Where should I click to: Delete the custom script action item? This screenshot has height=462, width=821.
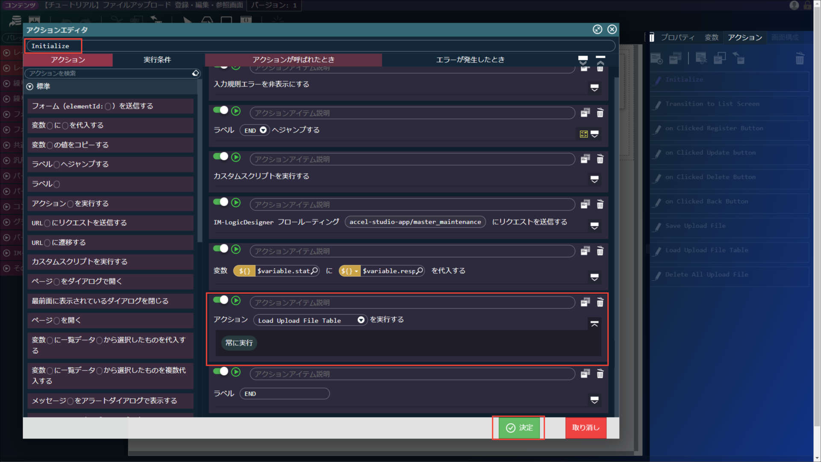[x=600, y=159]
